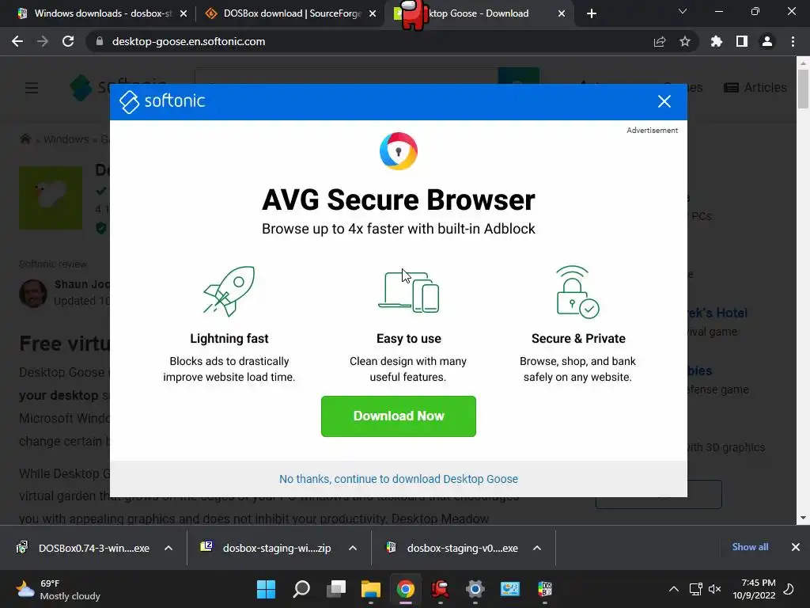Expand options for dosbox-staging zip download
The width and height of the screenshot is (810, 608).
(353, 548)
